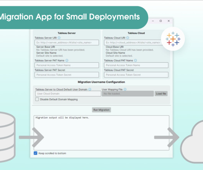Uncheck Keep scrolled to bottom
Viewport: 203px width, 170px height.
click(36, 153)
